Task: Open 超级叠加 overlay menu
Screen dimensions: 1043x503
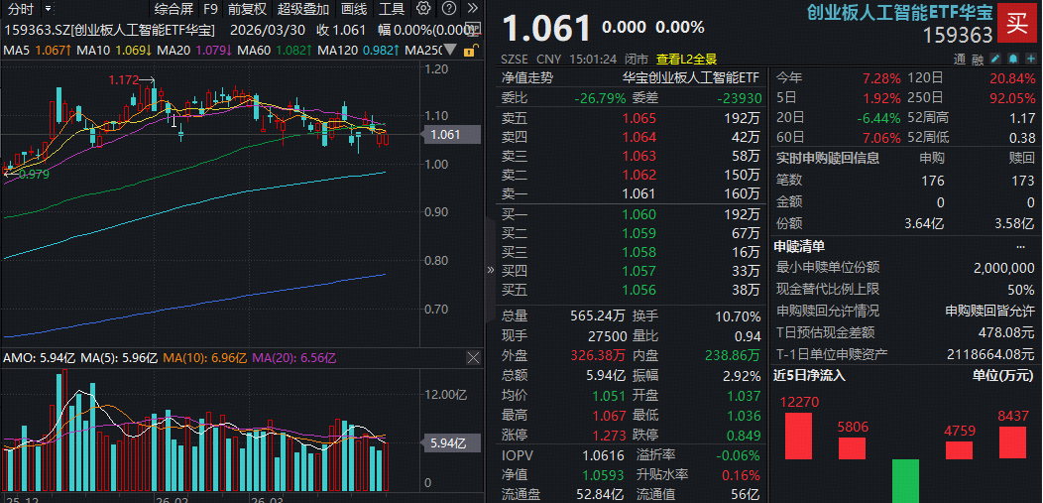Action: click(x=302, y=9)
